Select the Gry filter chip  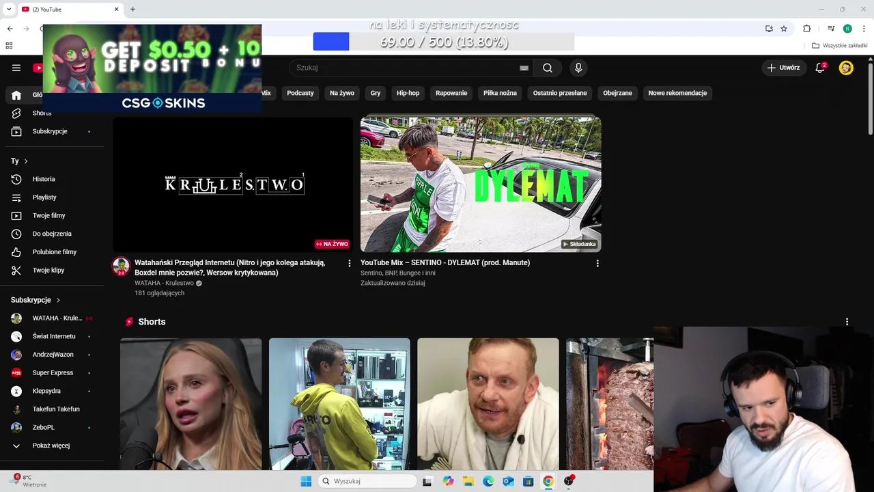376,93
